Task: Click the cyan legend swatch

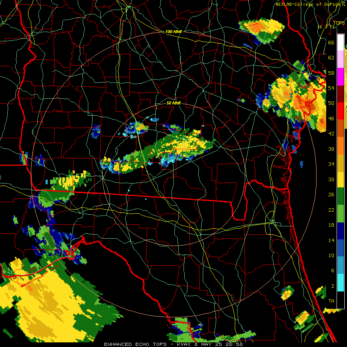Action: pos(340,283)
